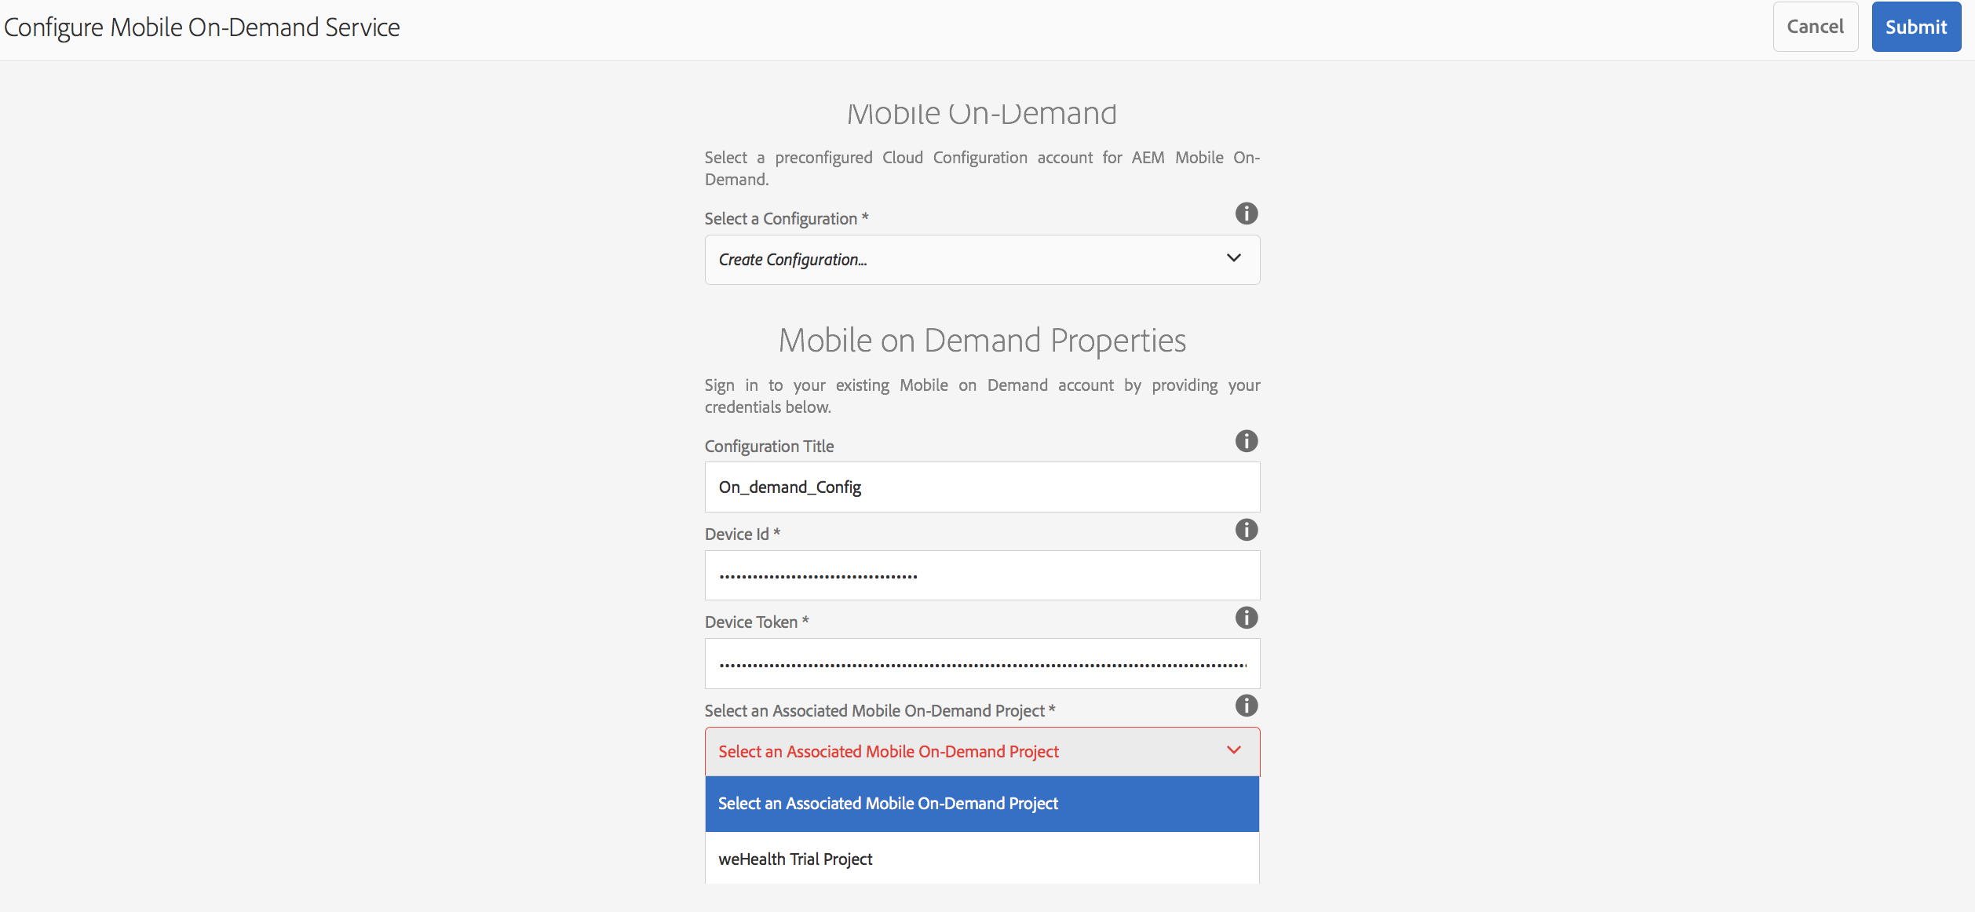
Task: Open the Device Id info icon
Action: (x=1246, y=530)
